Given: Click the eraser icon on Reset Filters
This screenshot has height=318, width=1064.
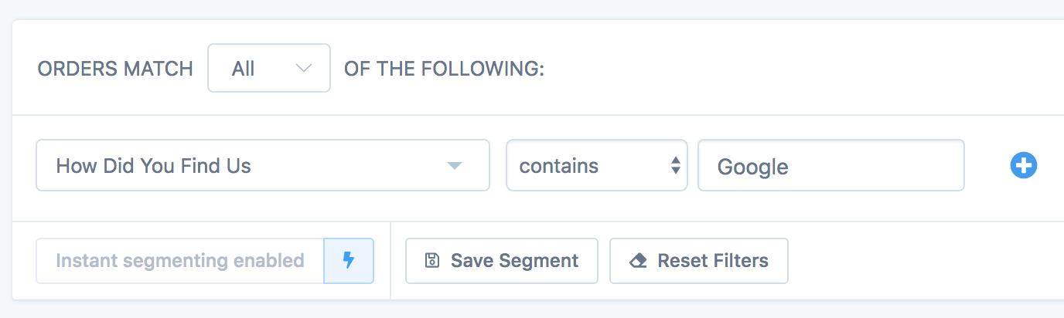Looking at the screenshot, I should pos(638,261).
